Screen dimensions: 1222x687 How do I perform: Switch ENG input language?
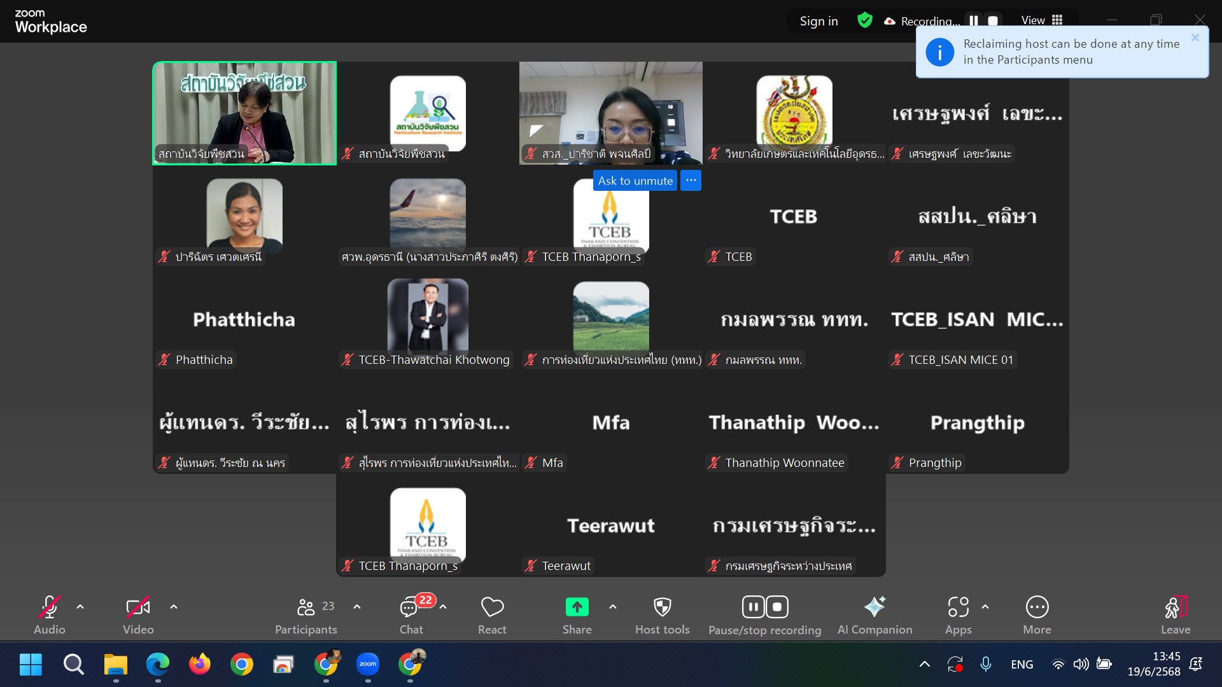click(x=1022, y=665)
